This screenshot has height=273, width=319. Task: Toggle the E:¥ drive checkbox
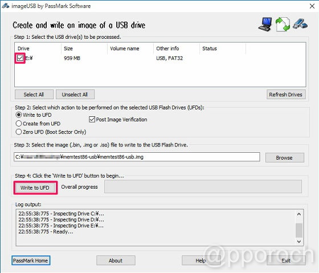[x=20, y=58]
